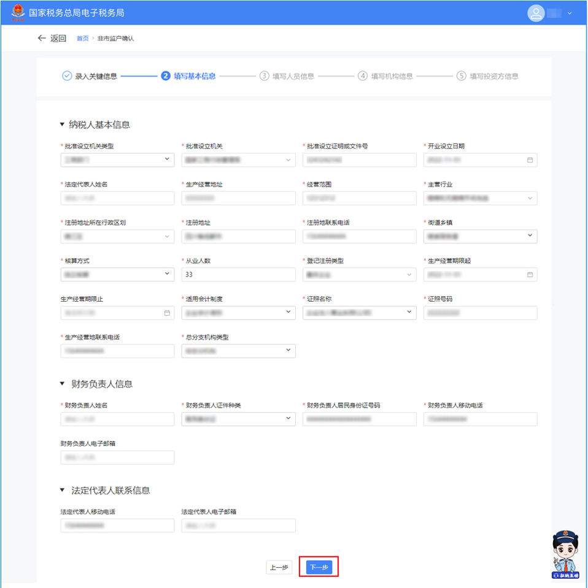The image size is (588, 588).
Task: Click the completed step checkmark 录入关键信息
Action: click(x=67, y=76)
